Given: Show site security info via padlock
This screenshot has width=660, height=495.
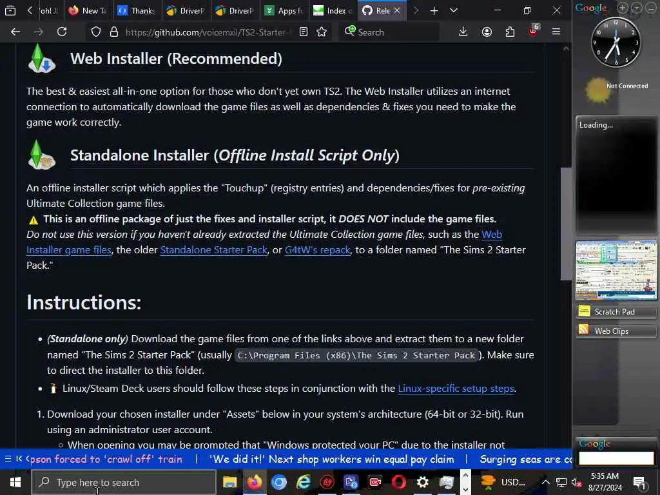Looking at the screenshot, I should [x=113, y=32].
